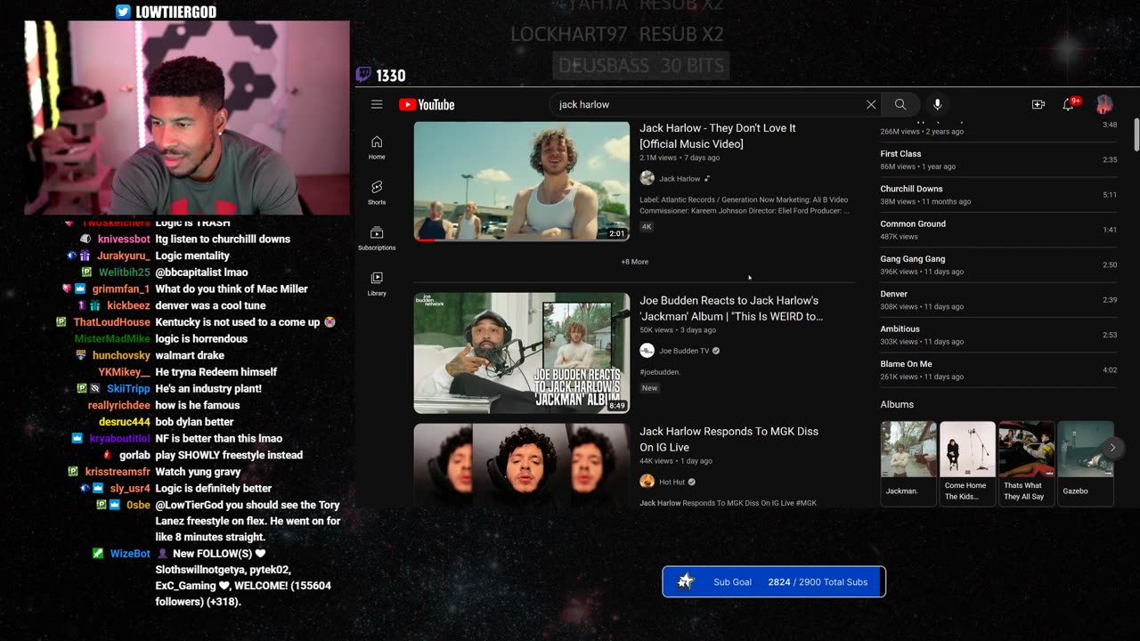Click the magnifier search button
Screen dimensions: 1140x641
click(900, 104)
